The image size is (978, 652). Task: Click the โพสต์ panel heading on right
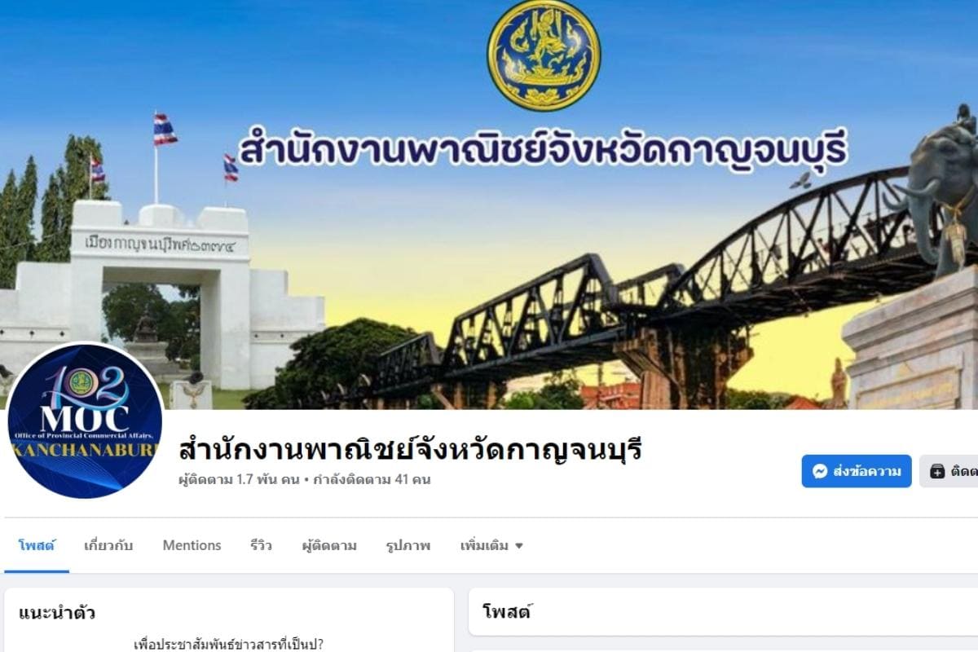click(506, 611)
